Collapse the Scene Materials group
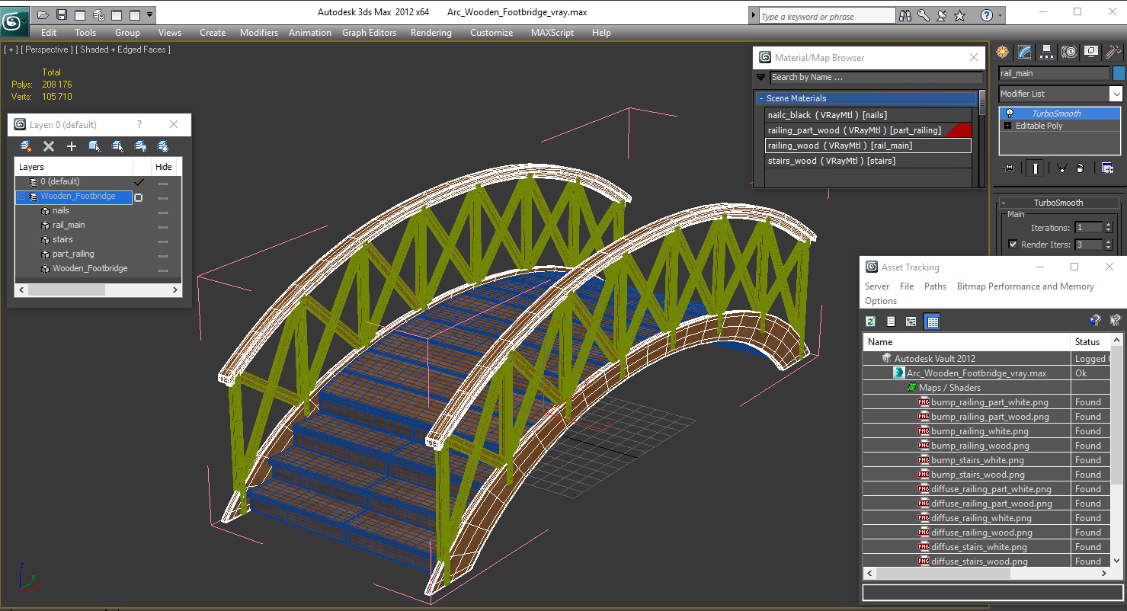This screenshot has width=1127, height=611. click(x=761, y=98)
